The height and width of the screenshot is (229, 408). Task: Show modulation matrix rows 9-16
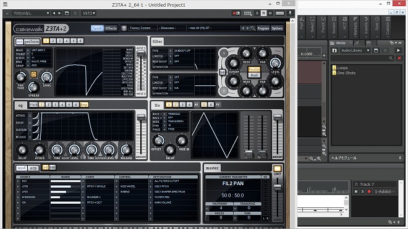click(53, 167)
